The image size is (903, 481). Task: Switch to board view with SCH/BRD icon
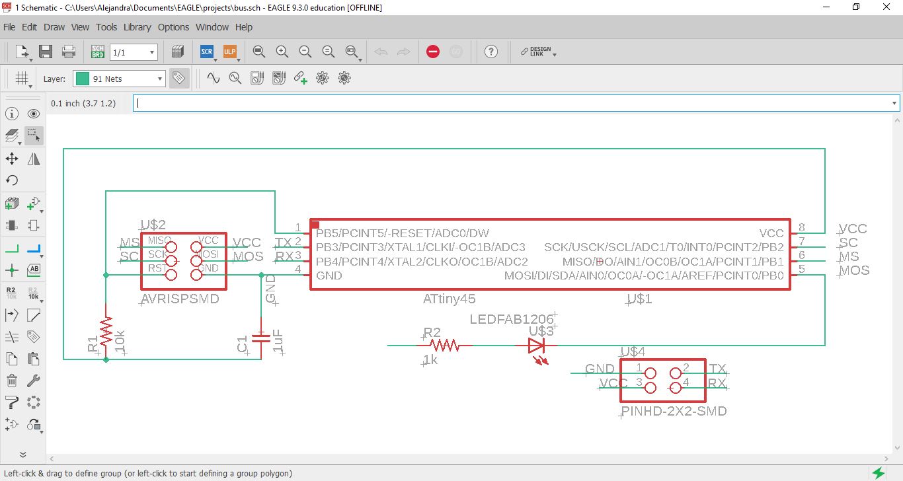[98, 52]
